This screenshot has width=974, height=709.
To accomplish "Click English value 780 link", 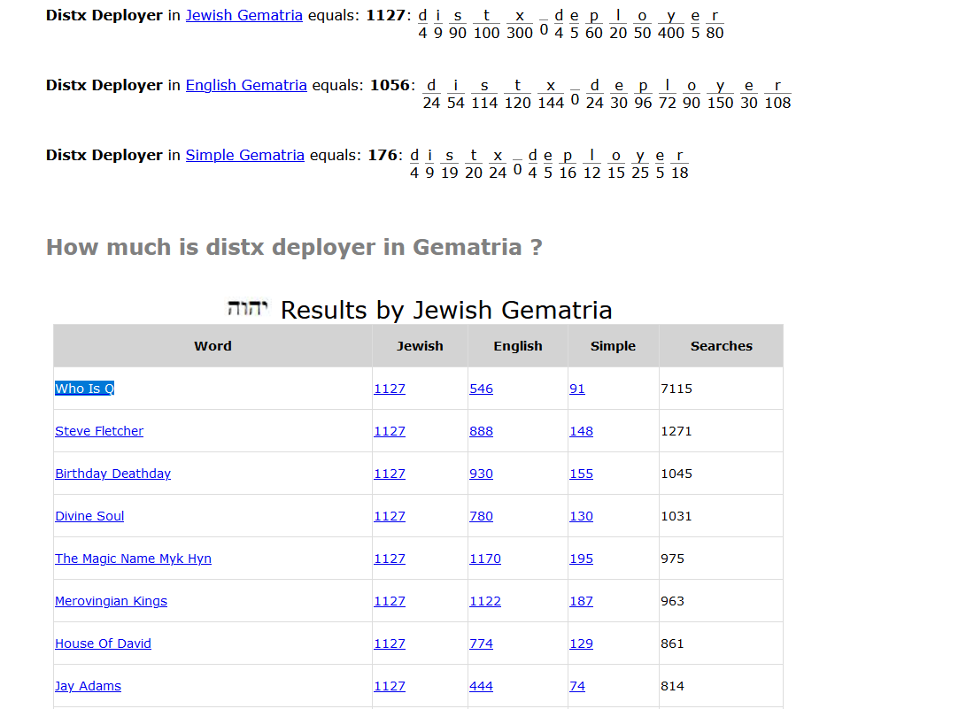I will (482, 516).
